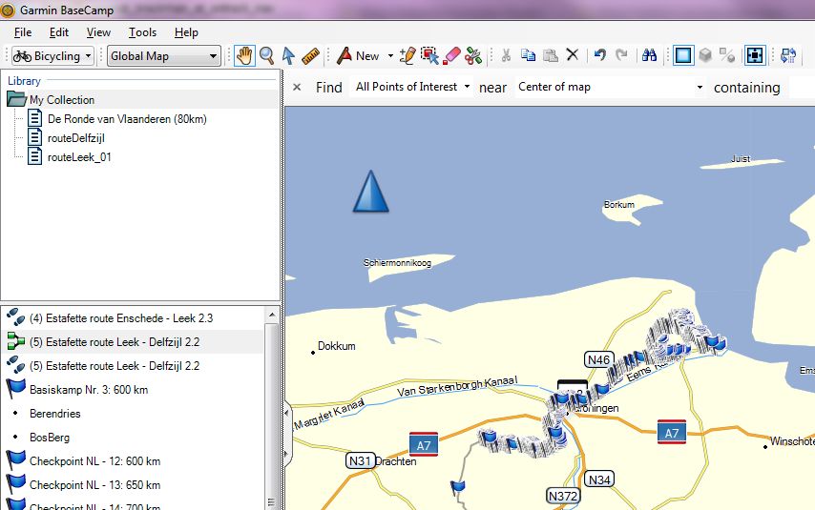Select the Leek - Delfzijl 2.2 route item
Viewport: 815px width, 510px height.
pos(134,342)
